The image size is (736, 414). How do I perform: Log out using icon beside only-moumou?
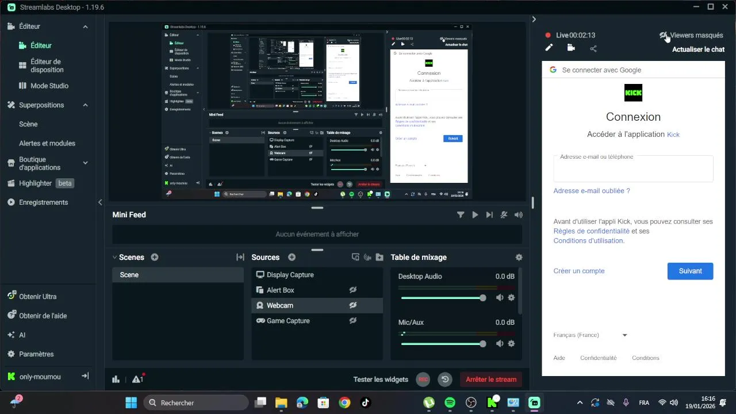tap(85, 376)
